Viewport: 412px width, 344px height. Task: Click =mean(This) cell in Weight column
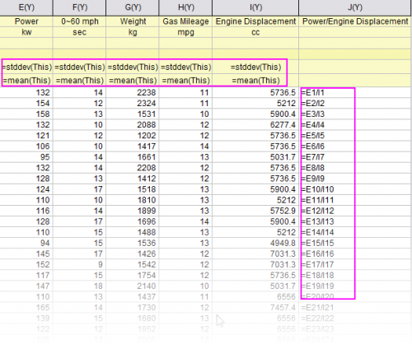pyautogui.click(x=133, y=81)
